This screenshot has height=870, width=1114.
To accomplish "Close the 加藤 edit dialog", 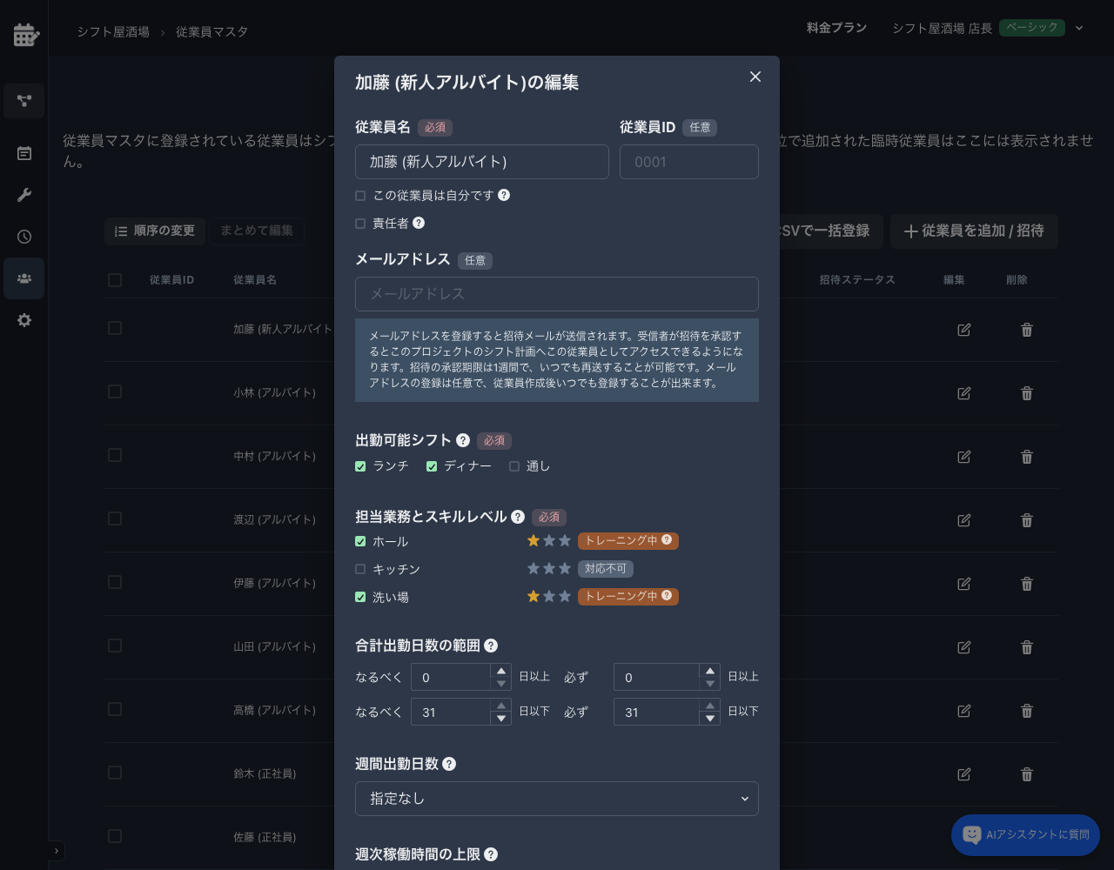I will pos(755,77).
